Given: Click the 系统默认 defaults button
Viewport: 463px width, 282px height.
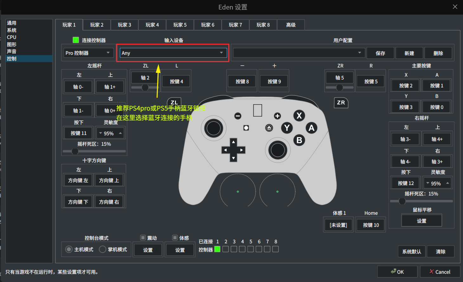Looking at the screenshot, I should tap(412, 252).
